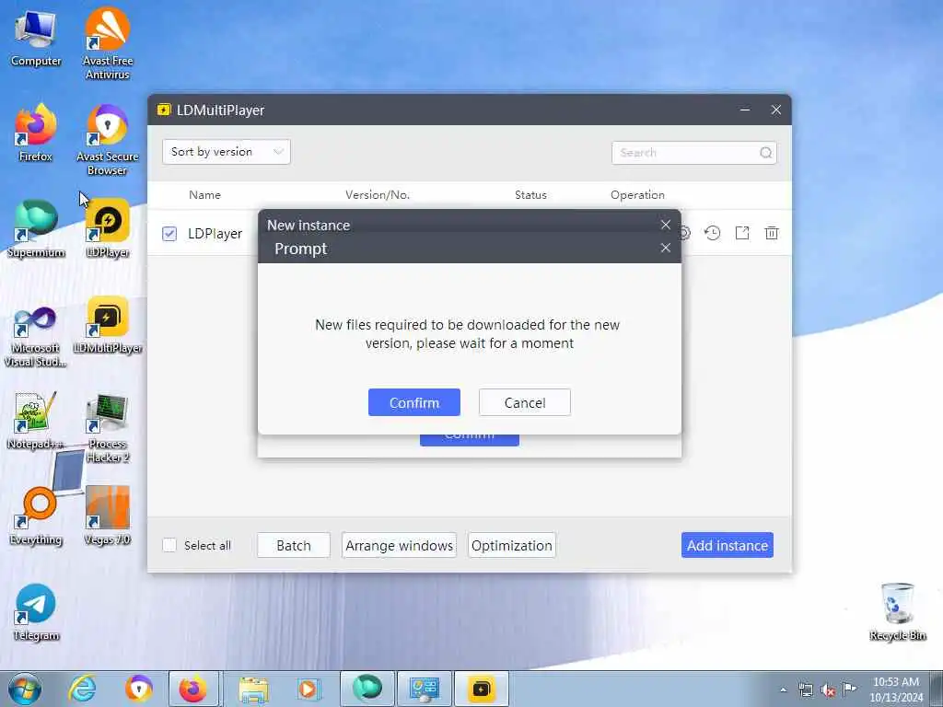Toggle the Select all checkbox
This screenshot has height=707, width=943.
pyautogui.click(x=169, y=545)
